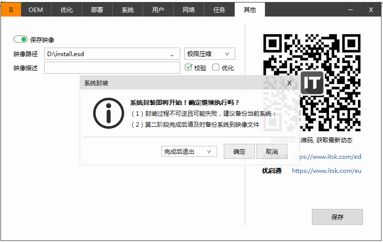
Task: Expand the 完成后退出 dropdown
Action: point(189,151)
